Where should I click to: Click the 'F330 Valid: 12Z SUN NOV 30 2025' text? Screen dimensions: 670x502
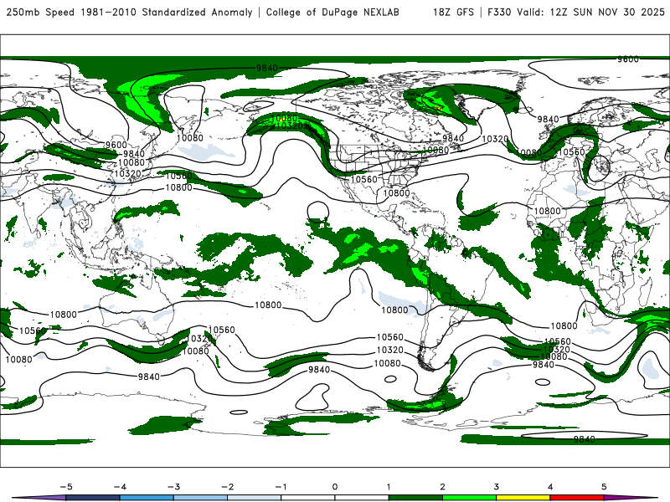pyautogui.click(x=576, y=12)
